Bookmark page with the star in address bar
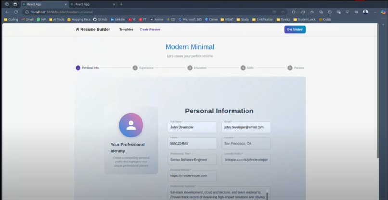Image resolution: width=388 pixels, height=200 pixels. tap(283, 12)
